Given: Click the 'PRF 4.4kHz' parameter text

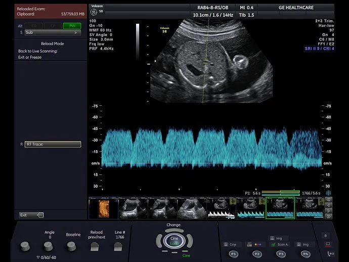Looking at the screenshot, I should pos(101,49).
